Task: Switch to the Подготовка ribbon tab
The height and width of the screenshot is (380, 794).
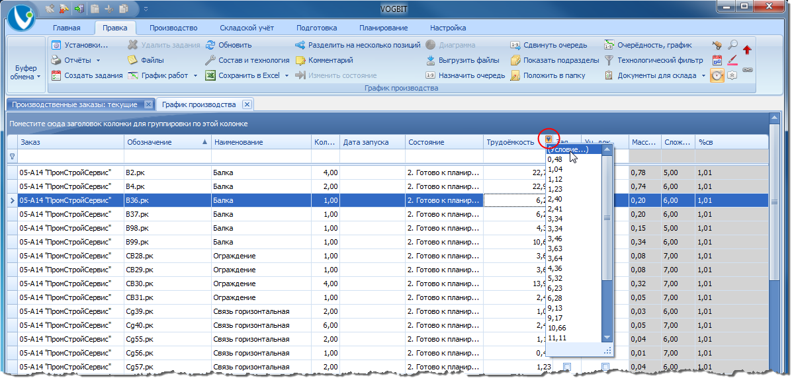Action: click(x=317, y=28)
